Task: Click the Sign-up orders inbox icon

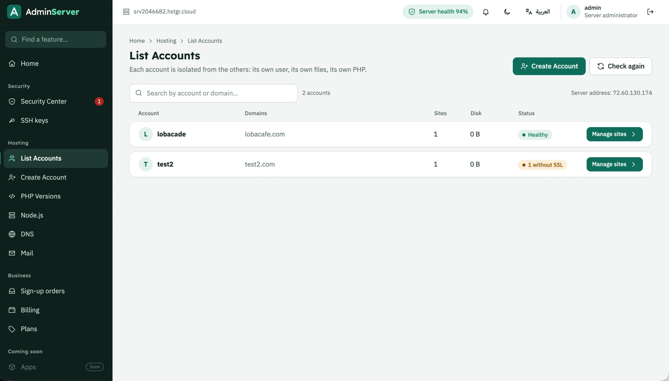Action: pyautogui.click(x=12, y=291)
